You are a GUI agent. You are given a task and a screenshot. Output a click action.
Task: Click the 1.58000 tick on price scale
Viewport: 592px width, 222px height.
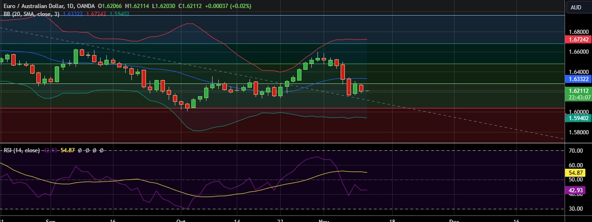[x=578, y=132]
